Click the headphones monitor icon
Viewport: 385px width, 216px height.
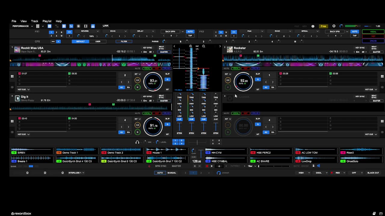click(x=137, y=142)
